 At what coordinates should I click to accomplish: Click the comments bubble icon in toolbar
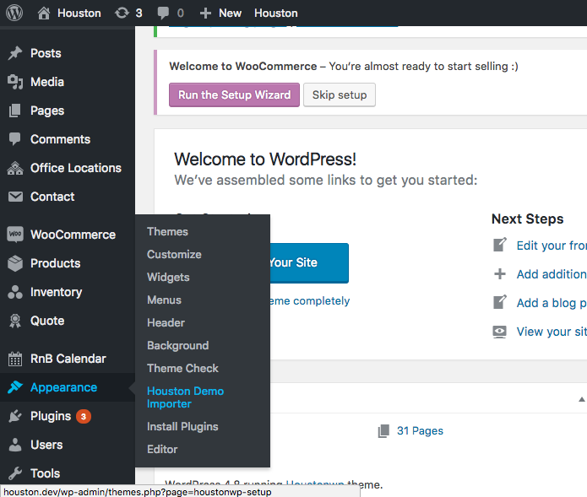(x=163, y=13)
